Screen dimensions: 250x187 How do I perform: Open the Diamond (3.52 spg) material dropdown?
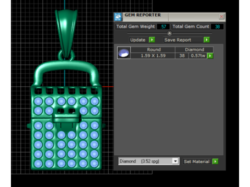pos(176,161)
